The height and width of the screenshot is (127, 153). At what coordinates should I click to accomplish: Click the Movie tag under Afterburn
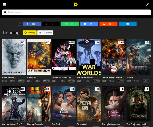pyautogui.click(x=47, y=81)
